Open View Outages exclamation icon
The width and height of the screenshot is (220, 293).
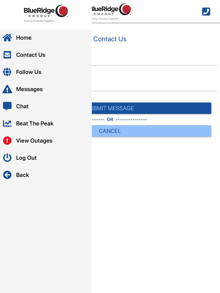7,141
